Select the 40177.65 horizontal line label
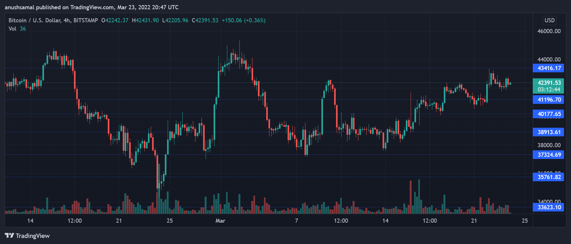571x244 pixels. tap(548, 114)
